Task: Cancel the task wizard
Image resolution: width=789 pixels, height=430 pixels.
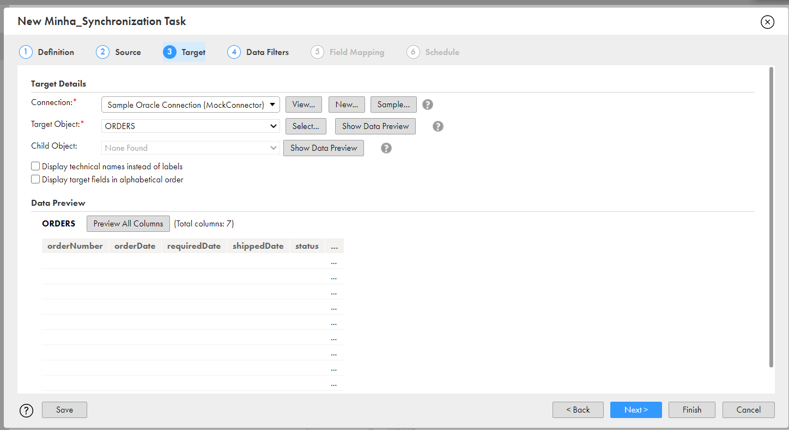Action: 749,410
